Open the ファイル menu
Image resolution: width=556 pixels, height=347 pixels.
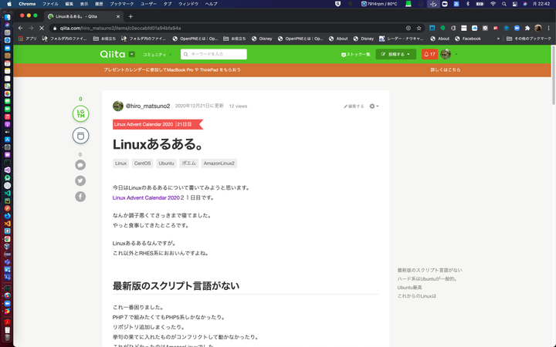50,4
